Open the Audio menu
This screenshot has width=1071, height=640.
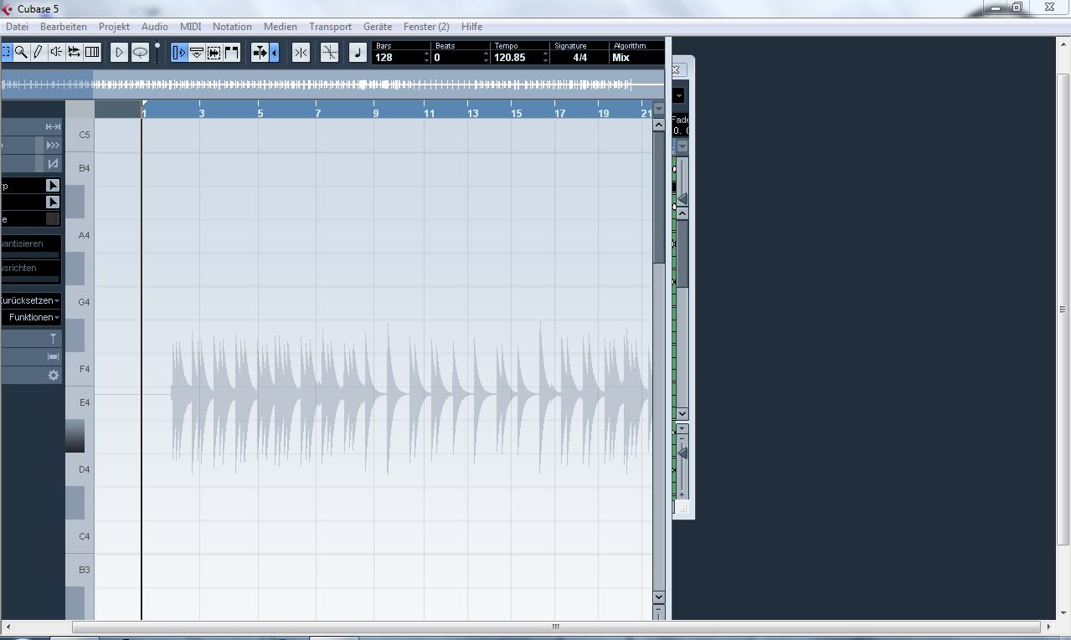[x=155, y=27]
